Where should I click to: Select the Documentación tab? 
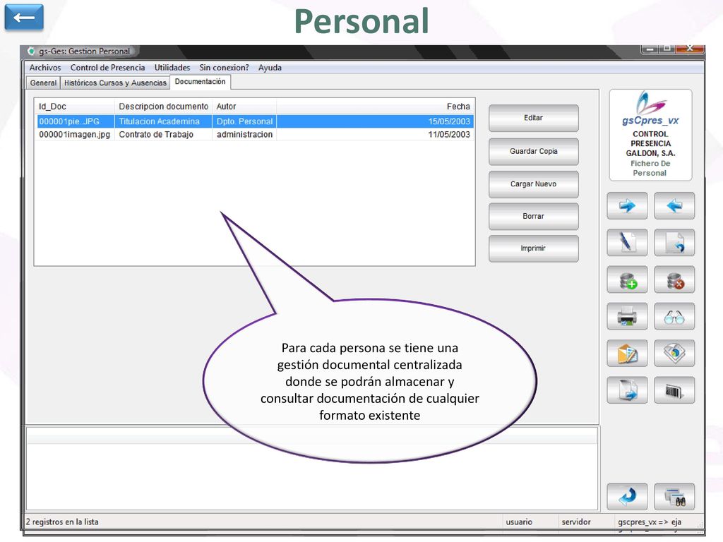[200, 82]
